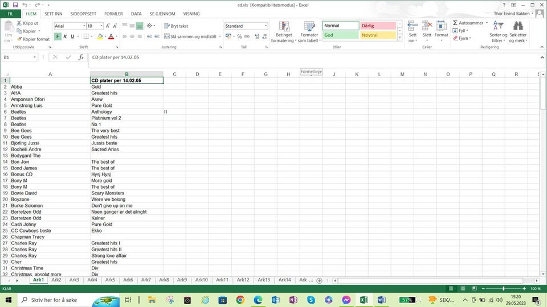Apply the Normal cell style

341,26
